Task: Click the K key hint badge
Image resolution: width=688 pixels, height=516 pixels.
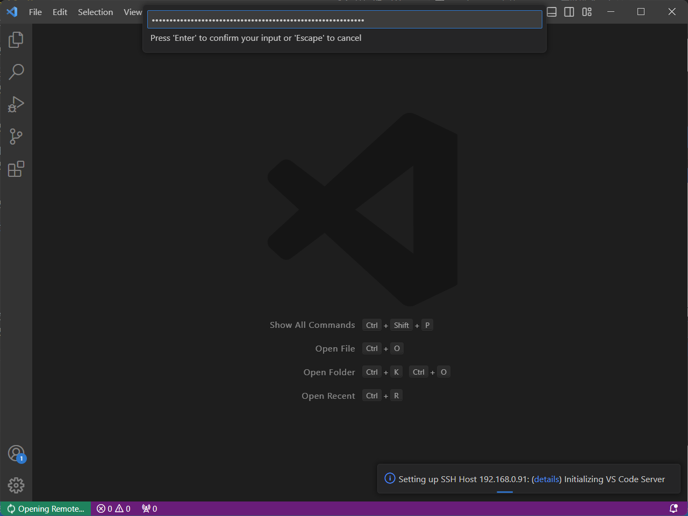Action: (397, 372)
